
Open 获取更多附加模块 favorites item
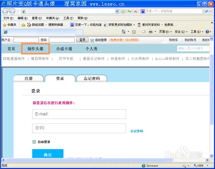click(119, 25)
